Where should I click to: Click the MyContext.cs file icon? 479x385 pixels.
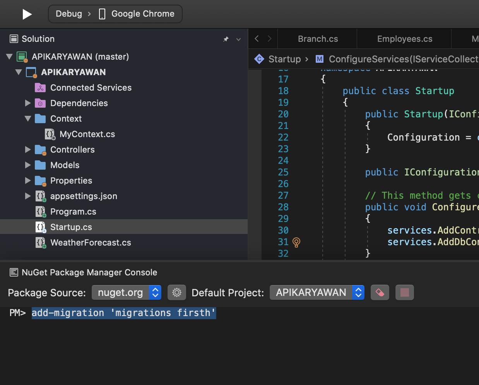point(50,134)
